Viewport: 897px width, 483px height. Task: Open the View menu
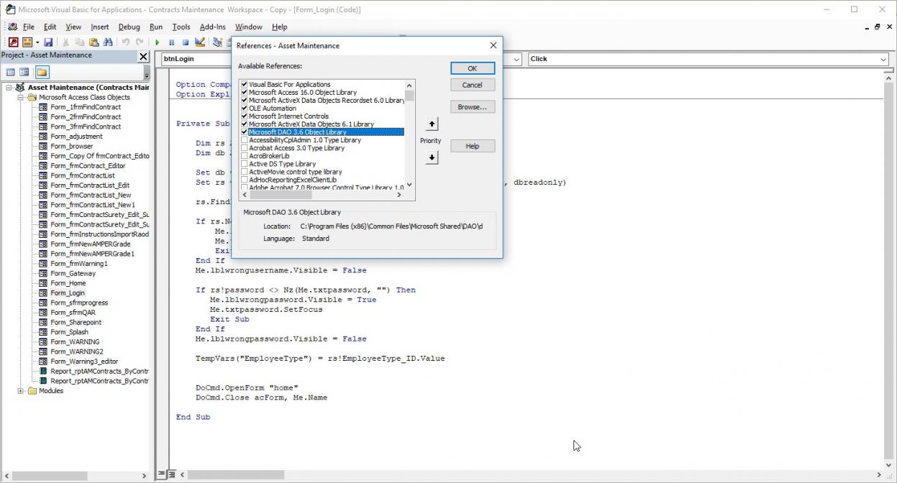tap(73, 27)
